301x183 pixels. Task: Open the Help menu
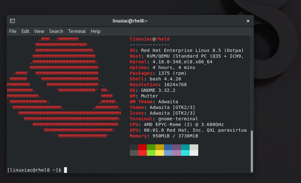point(95,31)
